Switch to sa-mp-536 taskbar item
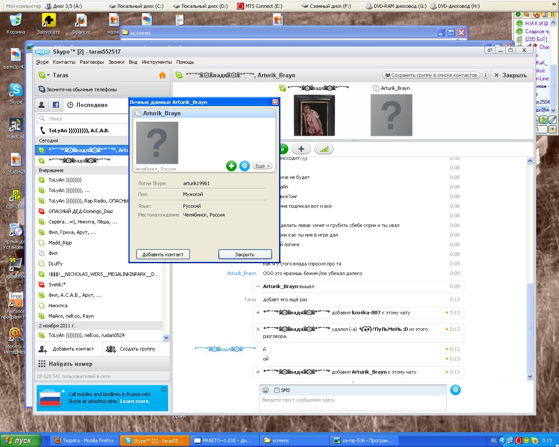The image size is (559, 447). pos(364,440)
